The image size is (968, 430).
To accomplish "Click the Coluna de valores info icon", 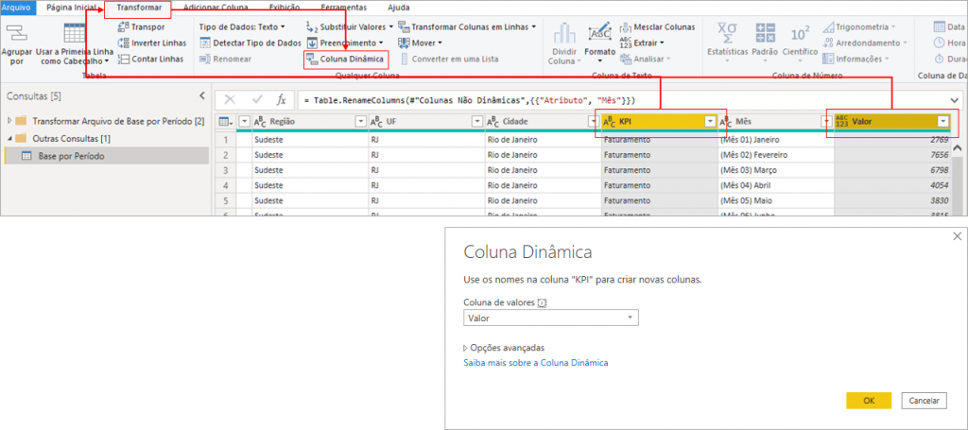I will pos(543,302).
